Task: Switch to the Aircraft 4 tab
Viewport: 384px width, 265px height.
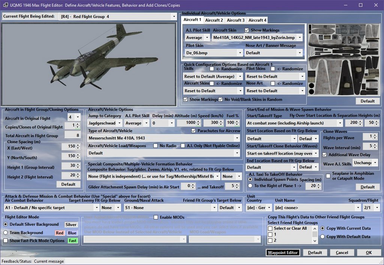Action: (257, 20)
